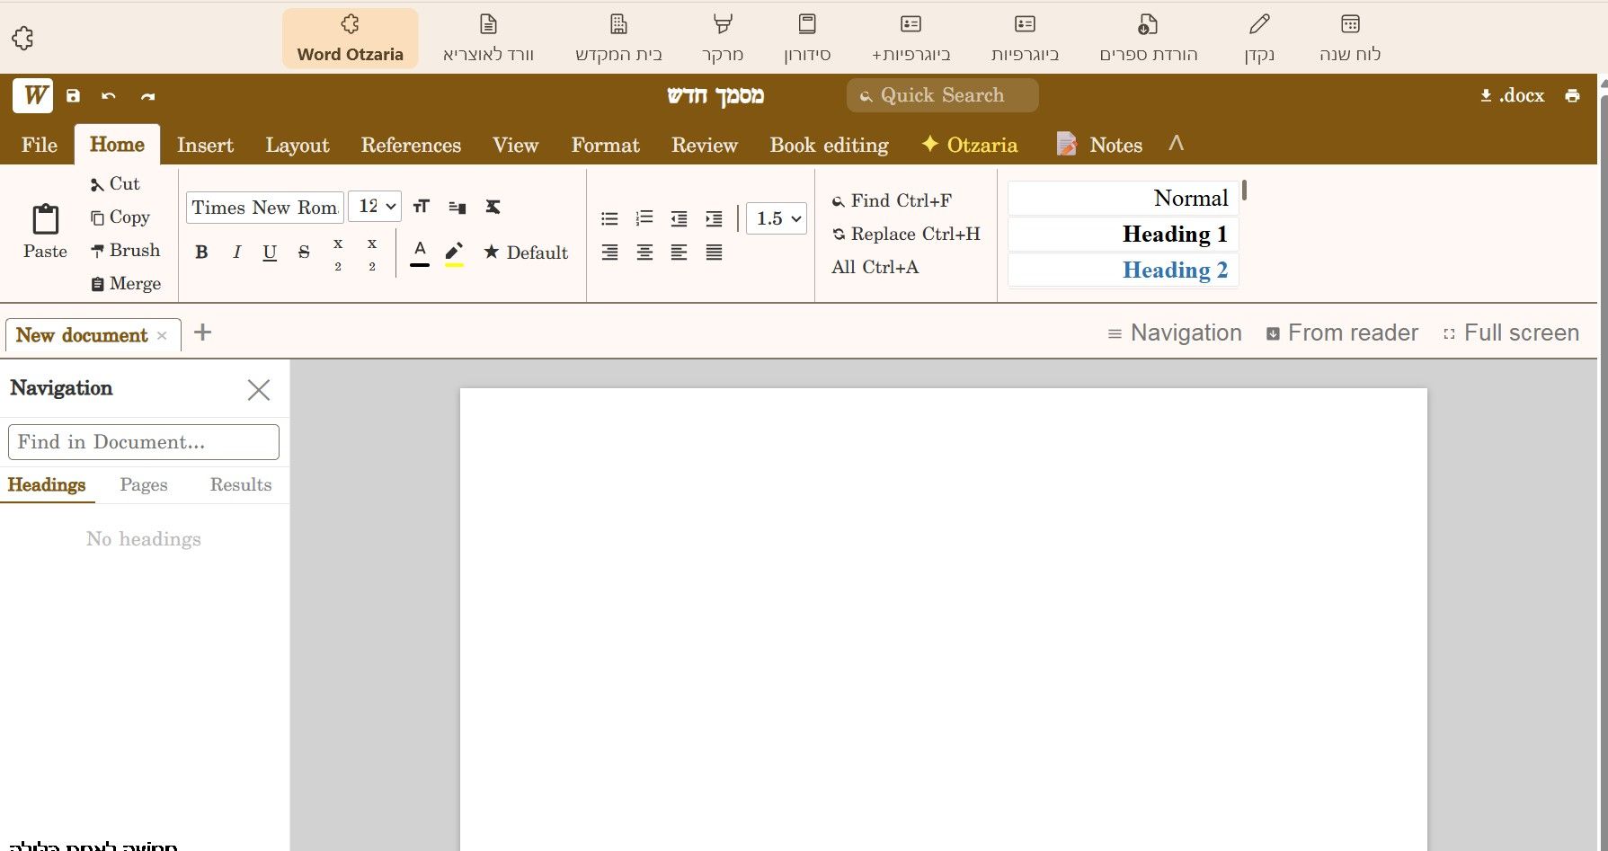Open the font size dropdown
Image resolution: width=1608 pixels, height=851 pixels.
pos(374,207)
